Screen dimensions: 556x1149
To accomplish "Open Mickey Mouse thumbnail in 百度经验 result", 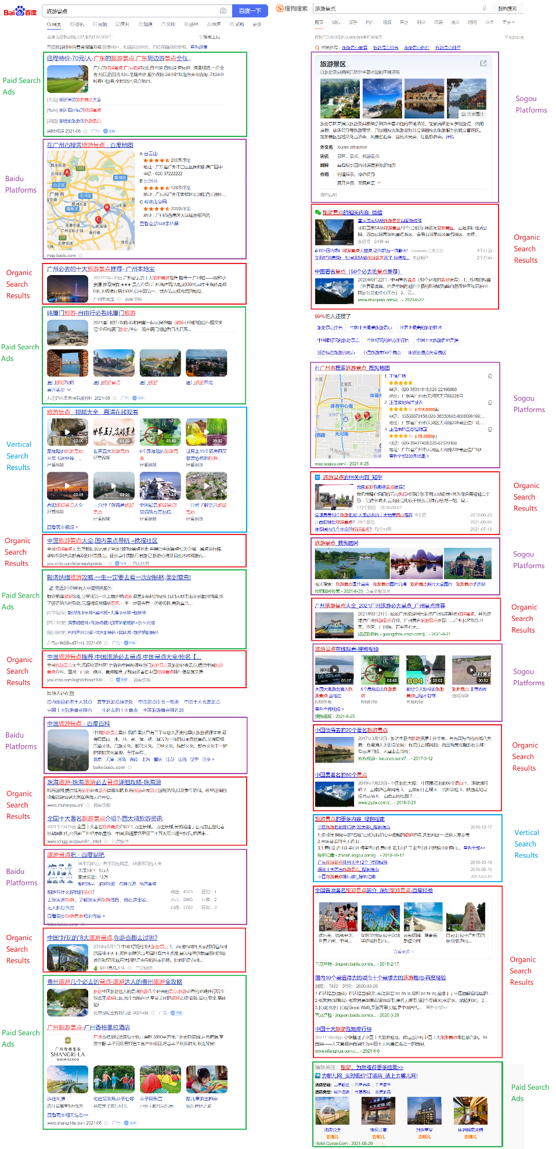I will [337, 917].
